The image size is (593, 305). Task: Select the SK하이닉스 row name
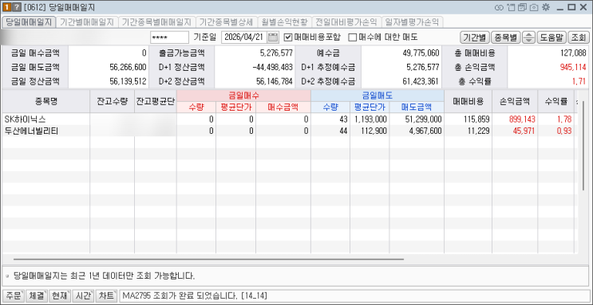[26, 119]
